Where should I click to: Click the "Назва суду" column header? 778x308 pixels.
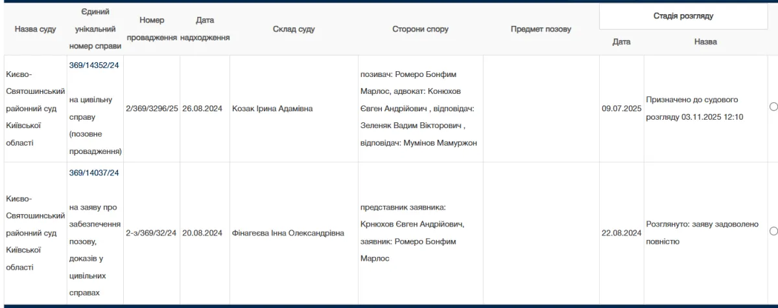[35, 29]
